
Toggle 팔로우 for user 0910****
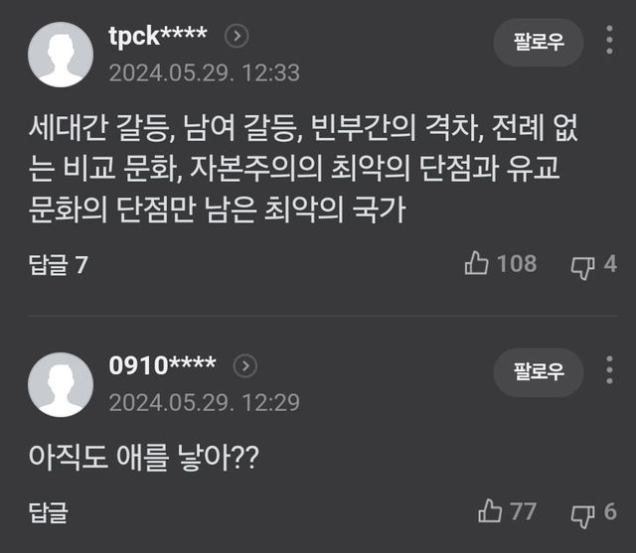[x=539, y=372]
